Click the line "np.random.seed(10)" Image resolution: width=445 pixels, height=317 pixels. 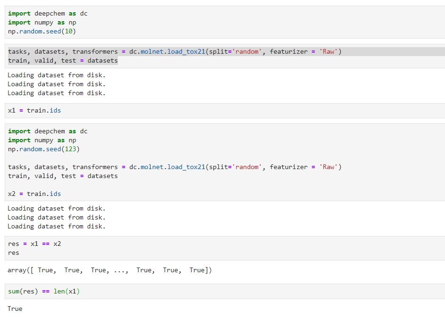coord(42,32)
